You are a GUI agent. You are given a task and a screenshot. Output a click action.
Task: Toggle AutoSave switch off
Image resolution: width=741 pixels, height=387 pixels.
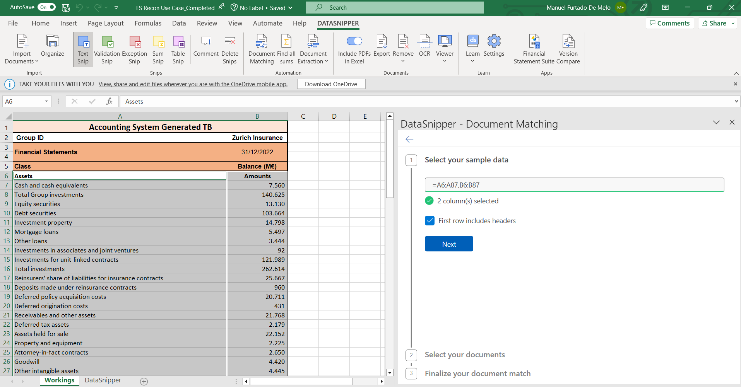pos(46,7)
